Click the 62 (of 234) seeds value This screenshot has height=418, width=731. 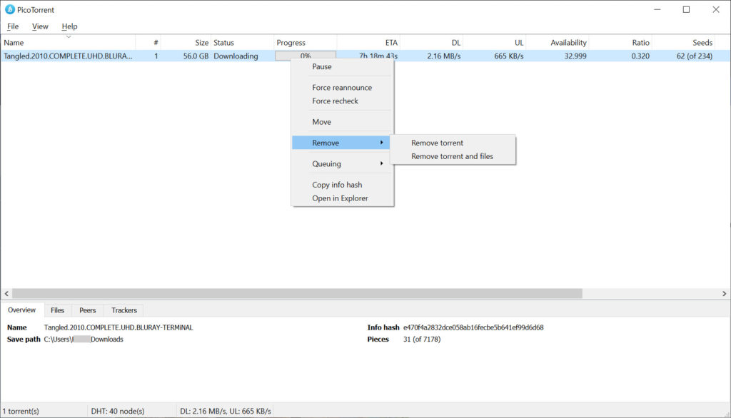coord(695,56)
